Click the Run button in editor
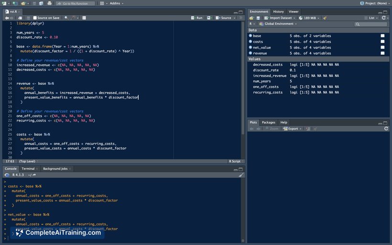This screenshot has width=392, height=245. coord(197,18)
